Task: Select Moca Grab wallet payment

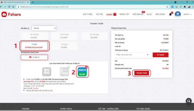Action: 82,72
